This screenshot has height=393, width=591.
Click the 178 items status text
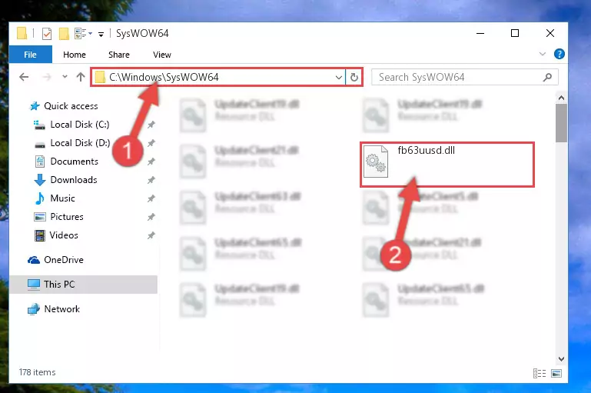[38, 372]
